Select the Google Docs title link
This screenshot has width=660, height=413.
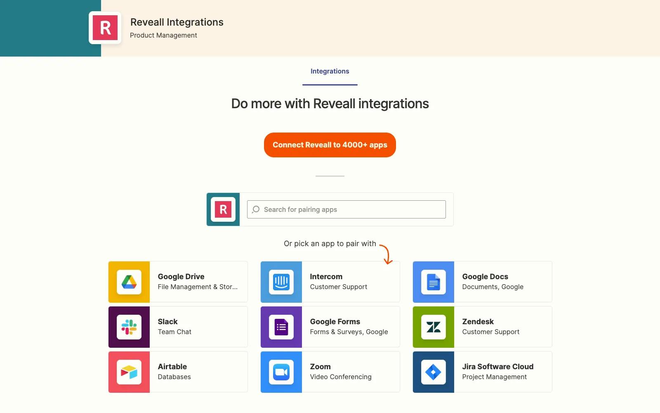(485, 277)
